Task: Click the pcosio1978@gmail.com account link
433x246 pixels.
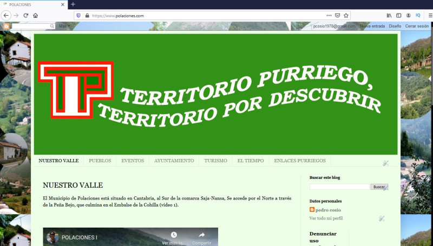Action: (334, 26)
